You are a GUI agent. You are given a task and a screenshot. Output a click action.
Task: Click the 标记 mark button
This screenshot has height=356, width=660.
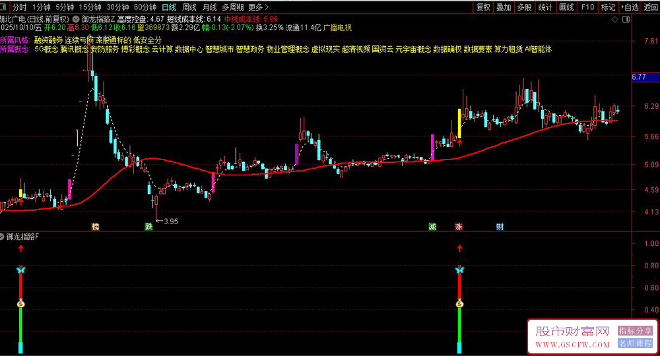(x=609, y=7)
